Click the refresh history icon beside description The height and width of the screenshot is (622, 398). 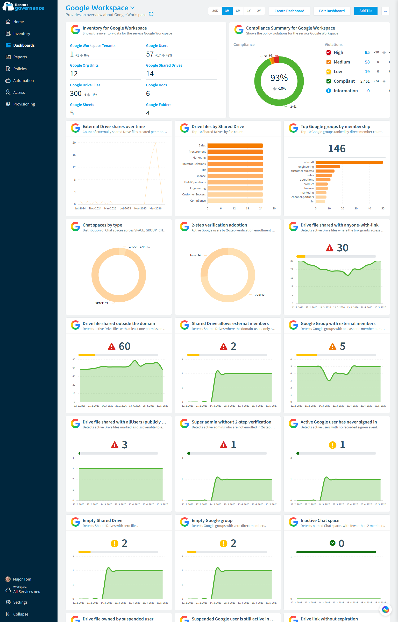click(151, 14)
